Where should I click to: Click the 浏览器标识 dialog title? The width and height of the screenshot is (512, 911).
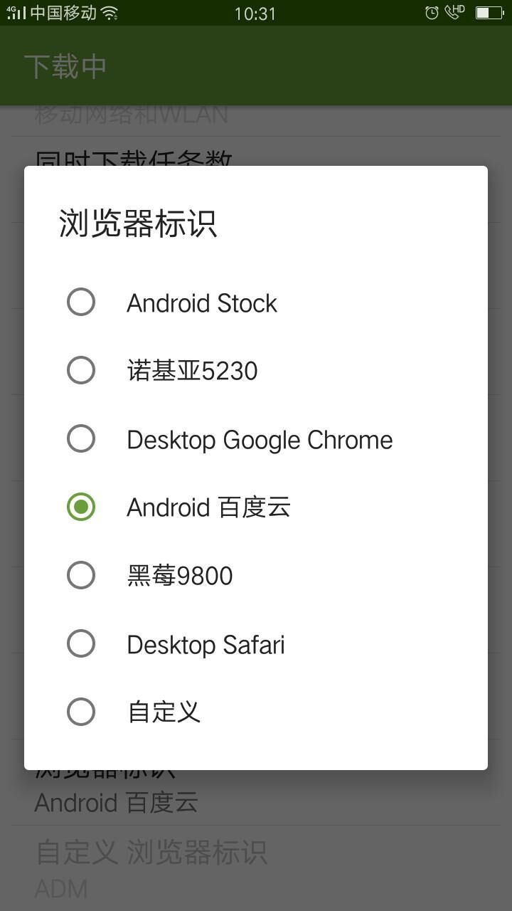[138, 223]
